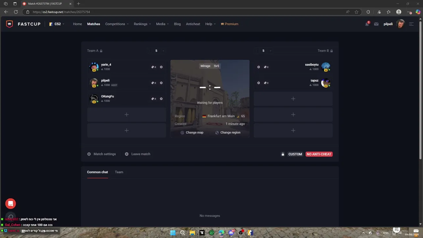The width and height of the screenshot is (423, 238).
Task: Open settings gear for sasiboytu
Action: coord(258,67)
